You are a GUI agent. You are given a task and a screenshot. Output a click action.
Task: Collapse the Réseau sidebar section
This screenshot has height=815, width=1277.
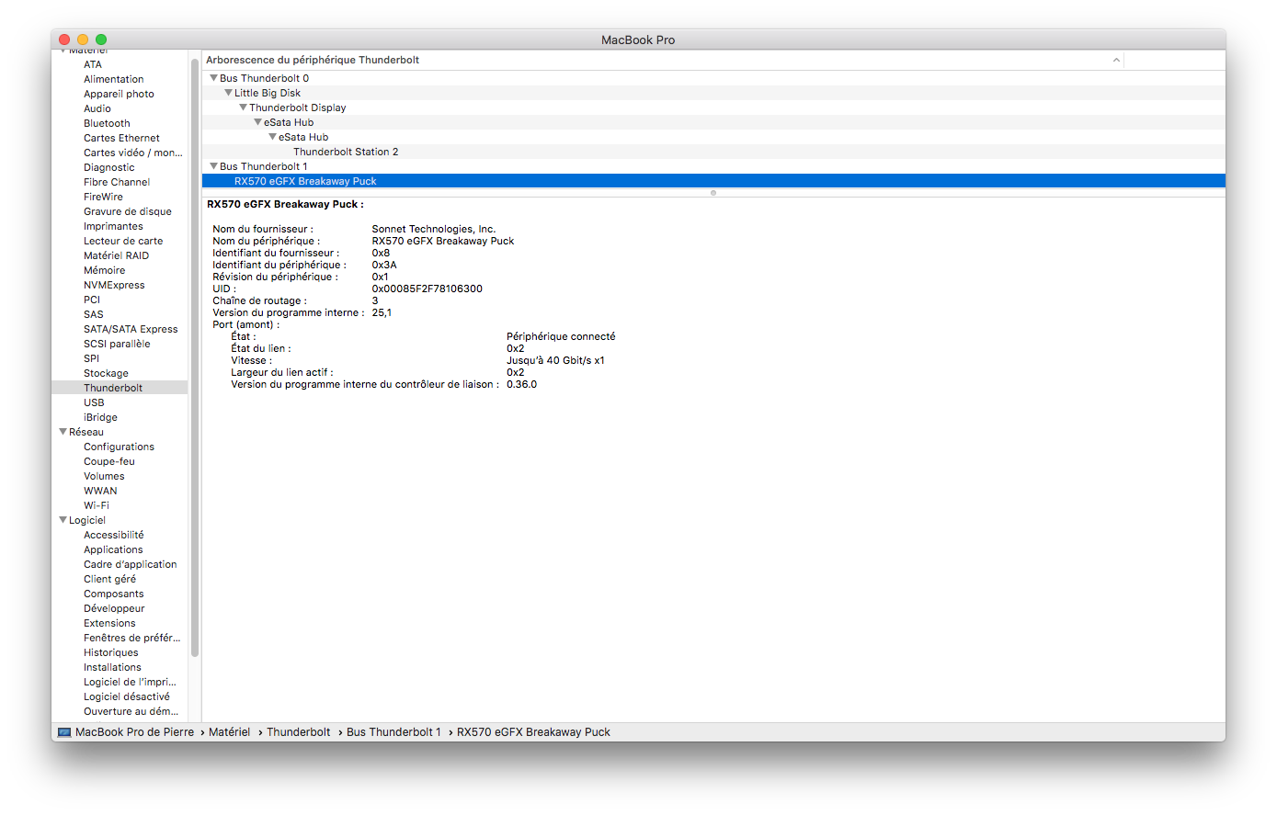pos(63,432)
